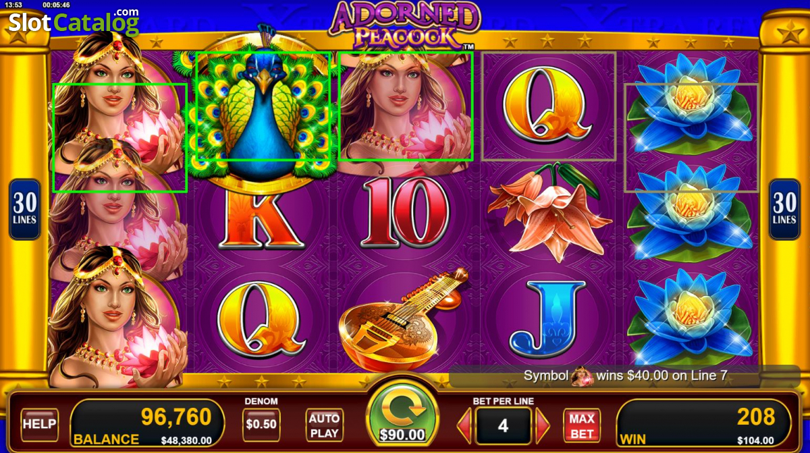The image size is (810, 453).
Task: Increase bet per line with right arrow
Action: coord(543,425)
